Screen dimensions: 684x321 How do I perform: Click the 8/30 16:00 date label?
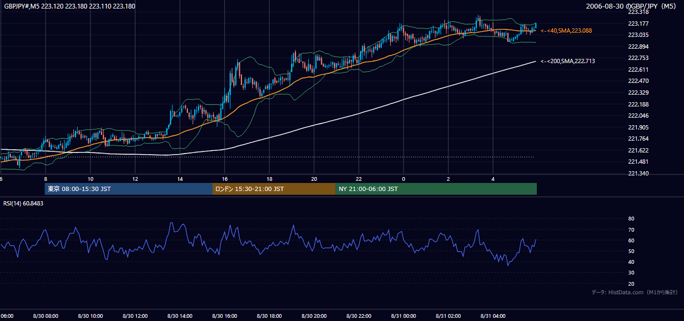225,316
